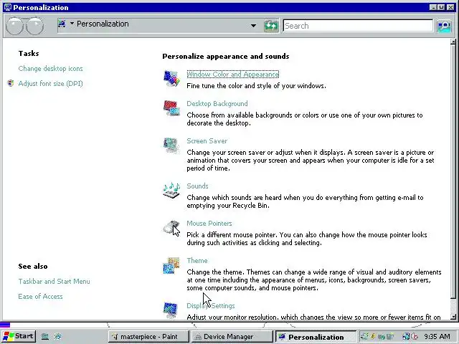459x344 pixels.
Task: Open Window Color and Appearance icon
Action: pos(171,78)
